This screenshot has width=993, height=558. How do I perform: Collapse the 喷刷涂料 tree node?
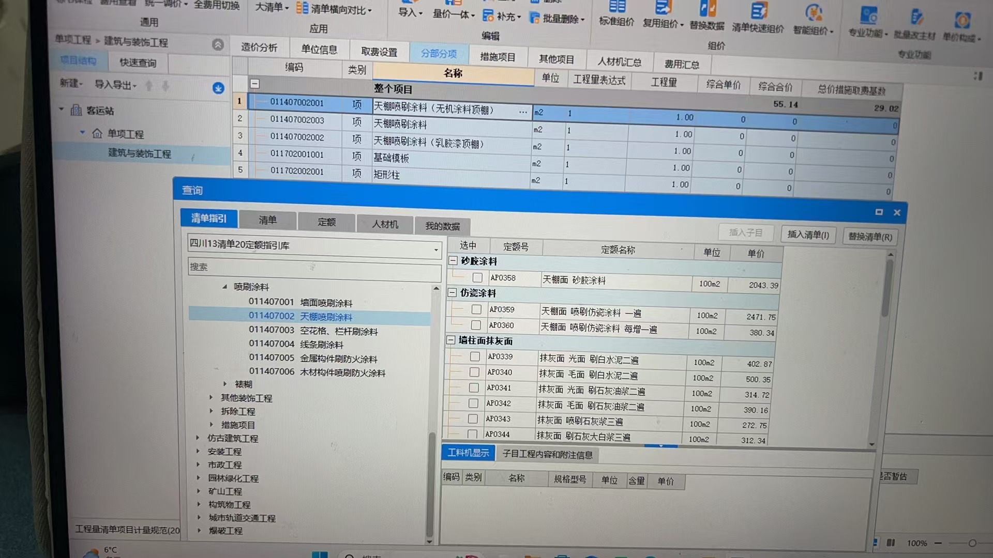[224, 286]
